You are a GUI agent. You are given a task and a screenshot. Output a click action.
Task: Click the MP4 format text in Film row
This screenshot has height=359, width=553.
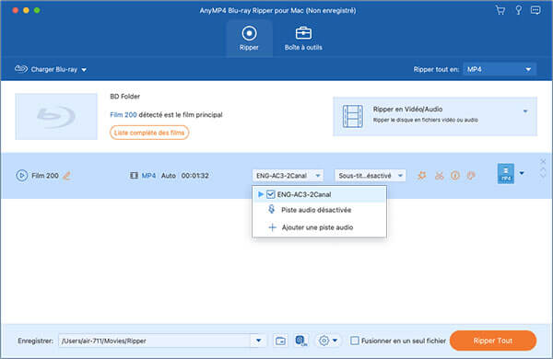(x=148, y=176)
